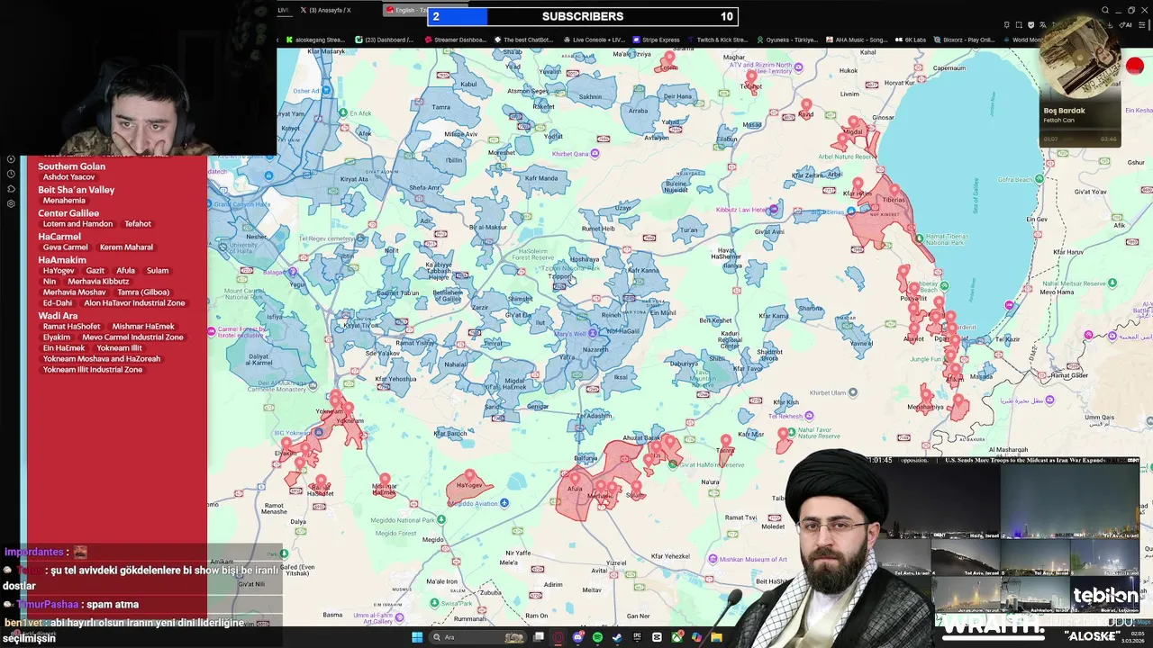
Task: Select 'Tefahot' alert tag
Action: point(138,224)
